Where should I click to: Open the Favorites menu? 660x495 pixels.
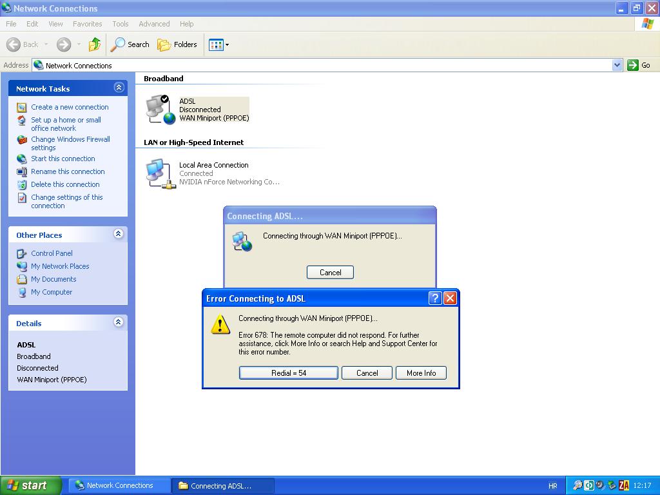coord(87,24)
